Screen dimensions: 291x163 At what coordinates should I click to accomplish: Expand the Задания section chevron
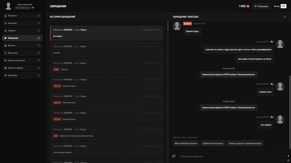pyautogui.click(x=39, y=30)
